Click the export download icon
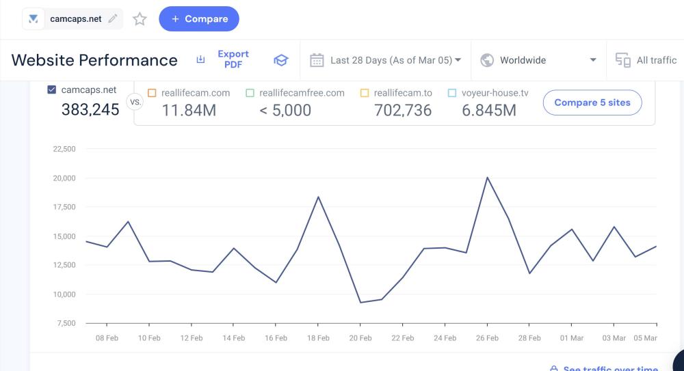 [x=200, y=60]
